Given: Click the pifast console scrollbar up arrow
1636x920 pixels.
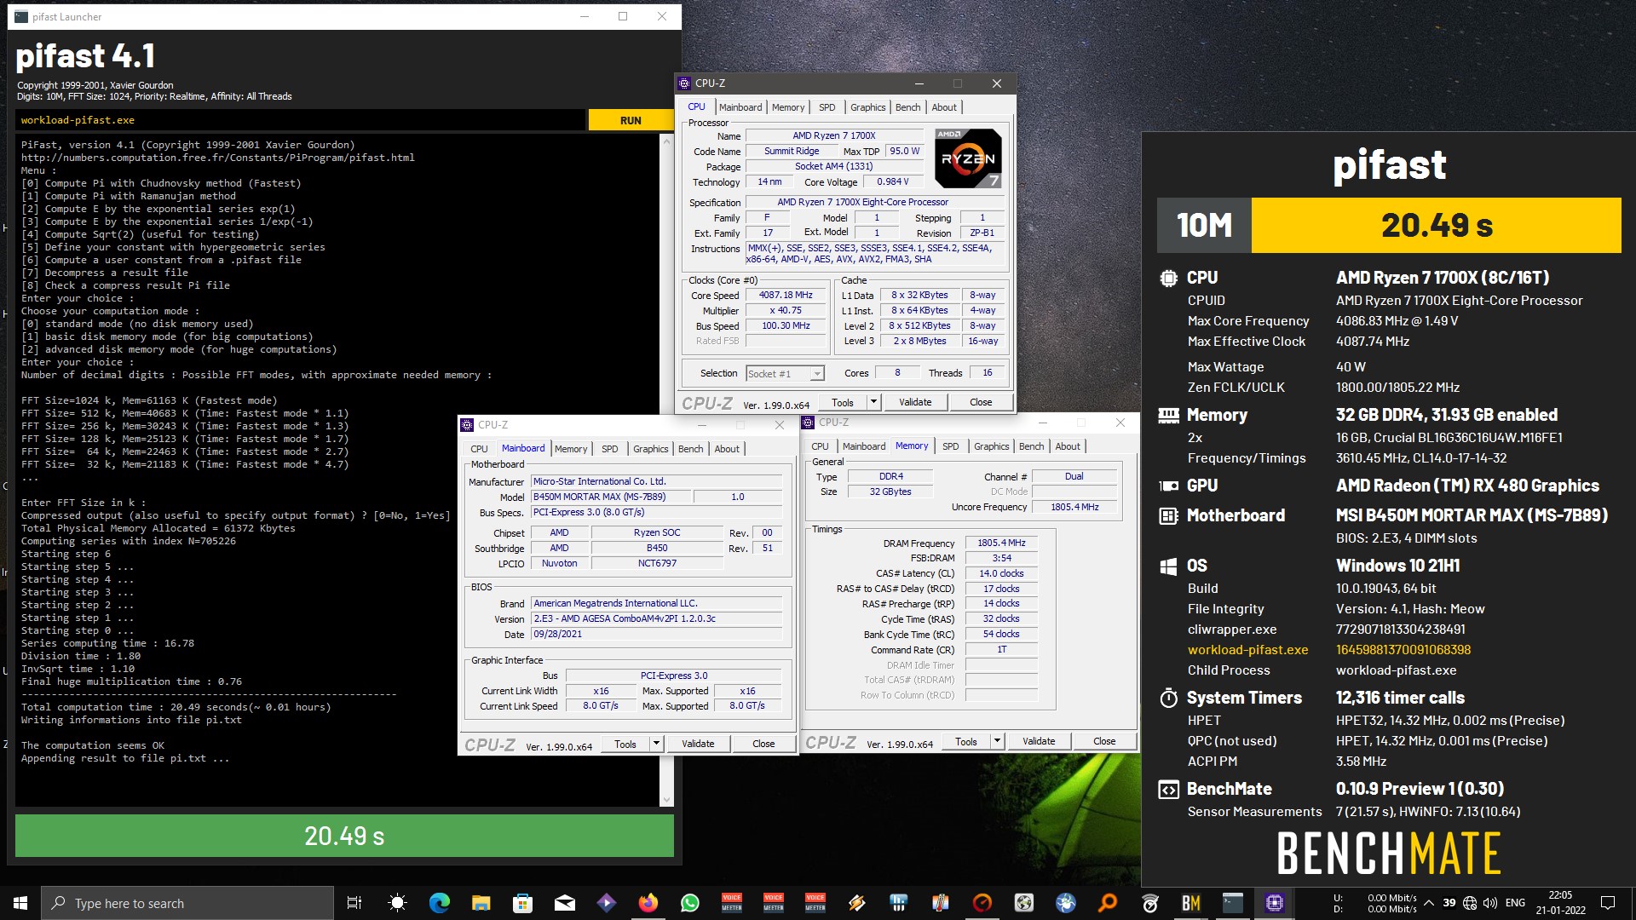Looking at the screenshot, I should (666, 141).
